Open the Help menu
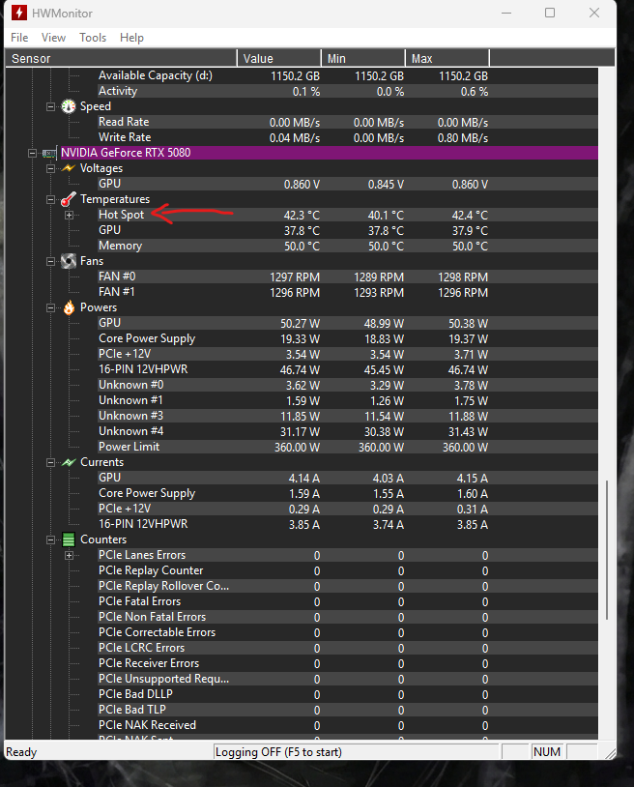The width and height of the screenshot is (634, 787). [131, 38]
